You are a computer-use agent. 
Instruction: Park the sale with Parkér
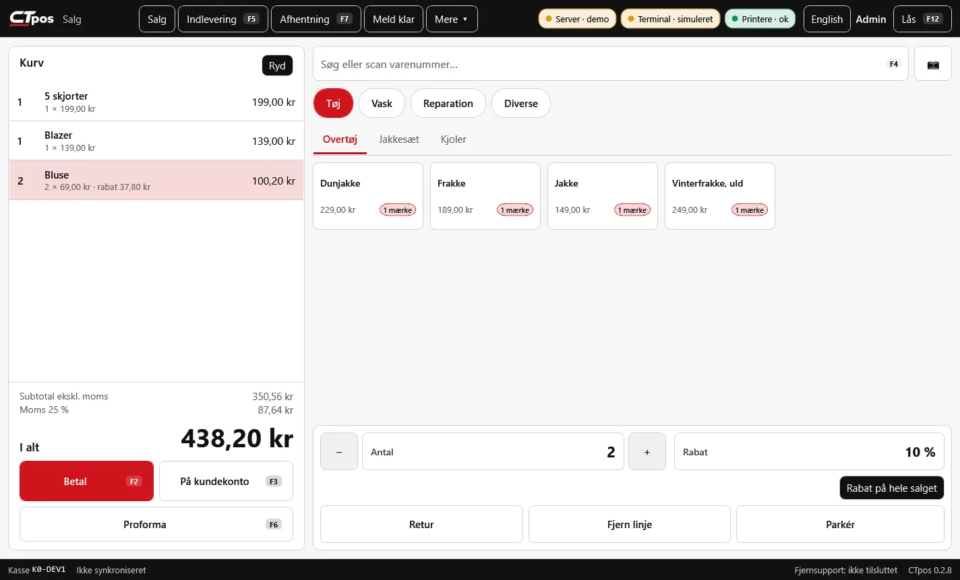coord(840,524)
